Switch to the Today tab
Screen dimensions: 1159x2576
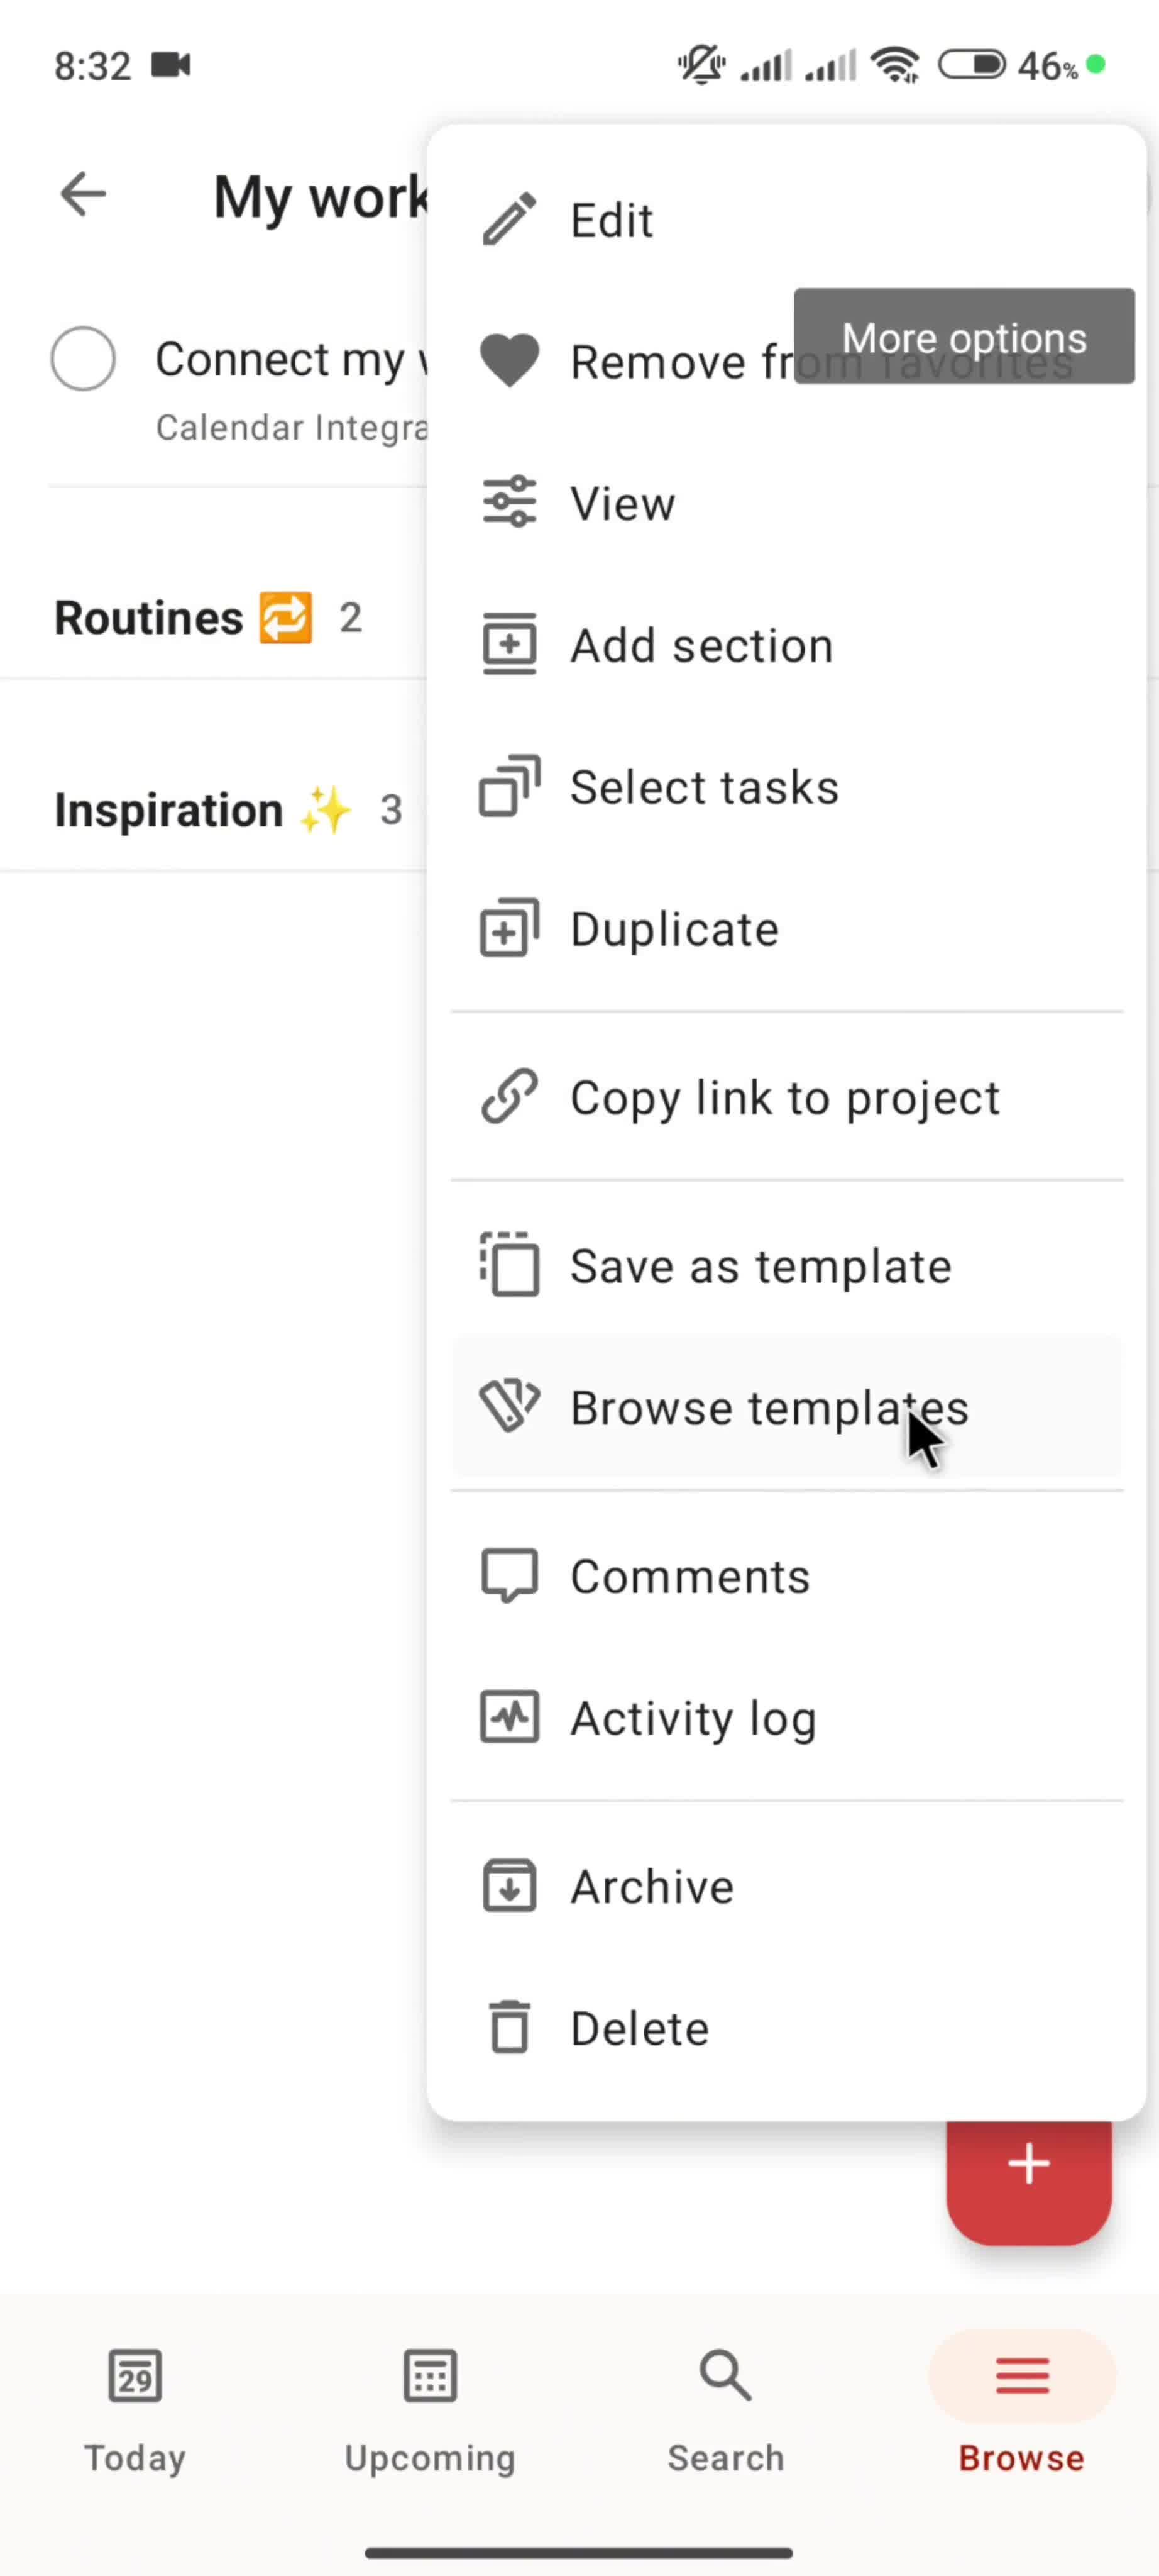click(135, 2411)
